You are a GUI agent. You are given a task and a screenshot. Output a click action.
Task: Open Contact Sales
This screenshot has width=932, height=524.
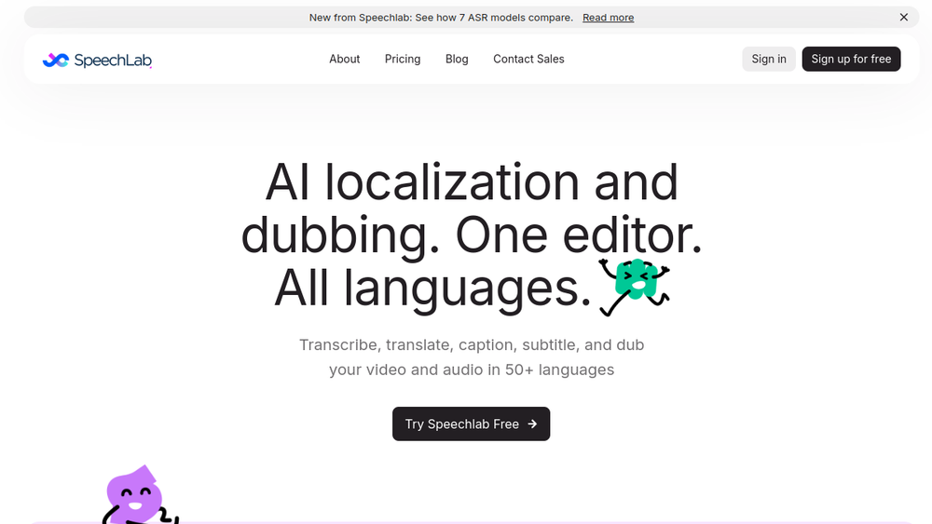click(x=528, y=59)
